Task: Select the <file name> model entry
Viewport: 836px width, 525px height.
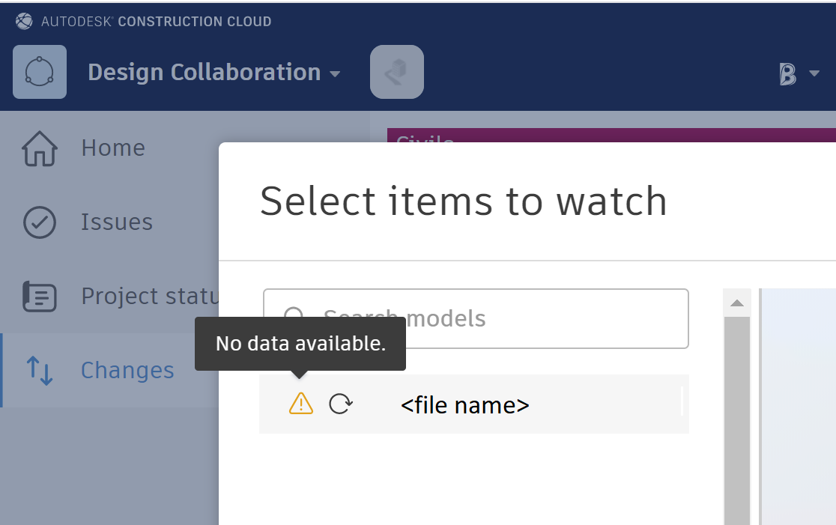Action: 464,404
